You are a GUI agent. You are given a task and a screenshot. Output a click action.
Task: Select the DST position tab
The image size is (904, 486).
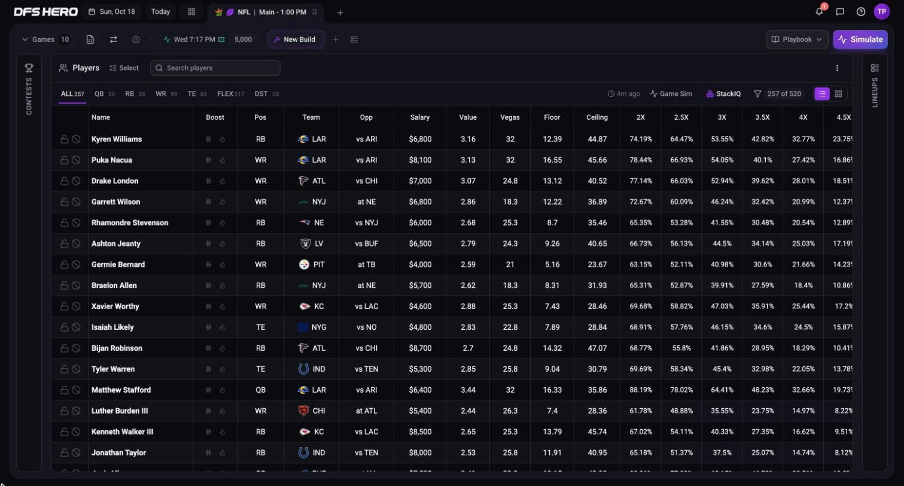click(x=266, y=94)
